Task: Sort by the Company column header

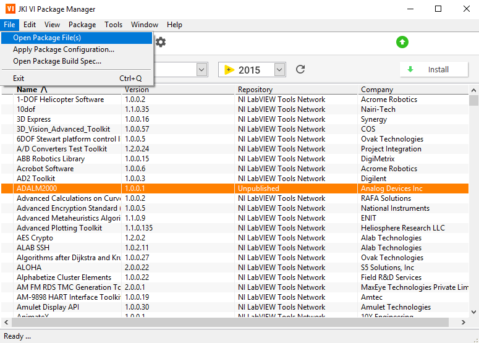Action: coord(377,90)
